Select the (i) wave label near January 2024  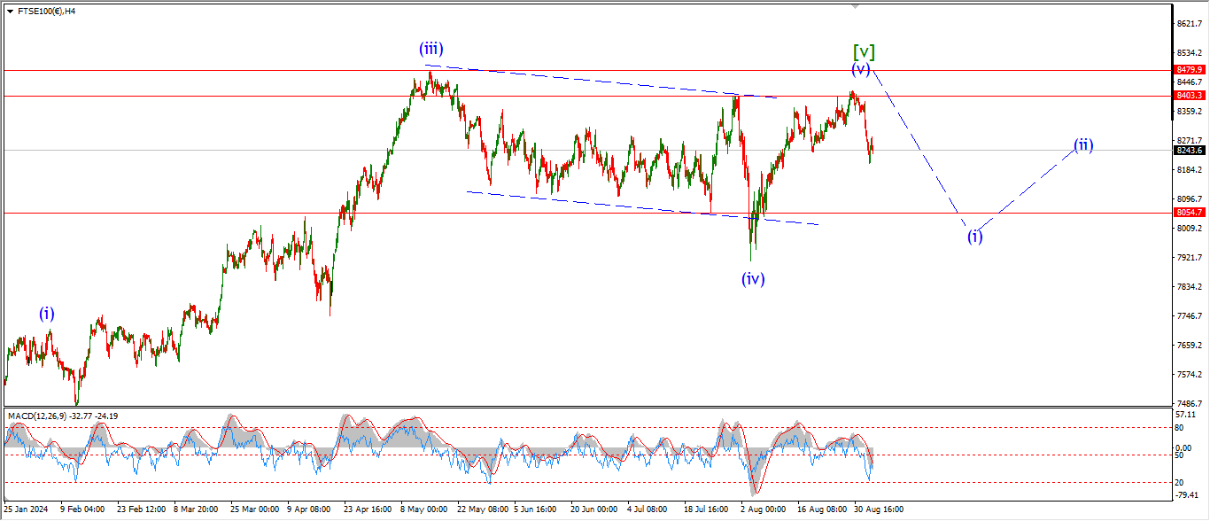pyautogui.click(x=46, y=313)
